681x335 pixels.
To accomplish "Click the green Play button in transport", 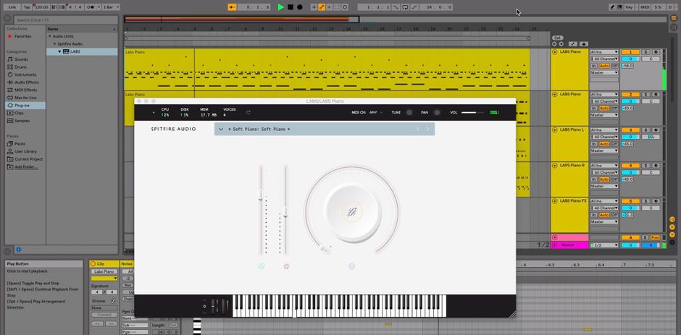I will (x=281, y=7).
